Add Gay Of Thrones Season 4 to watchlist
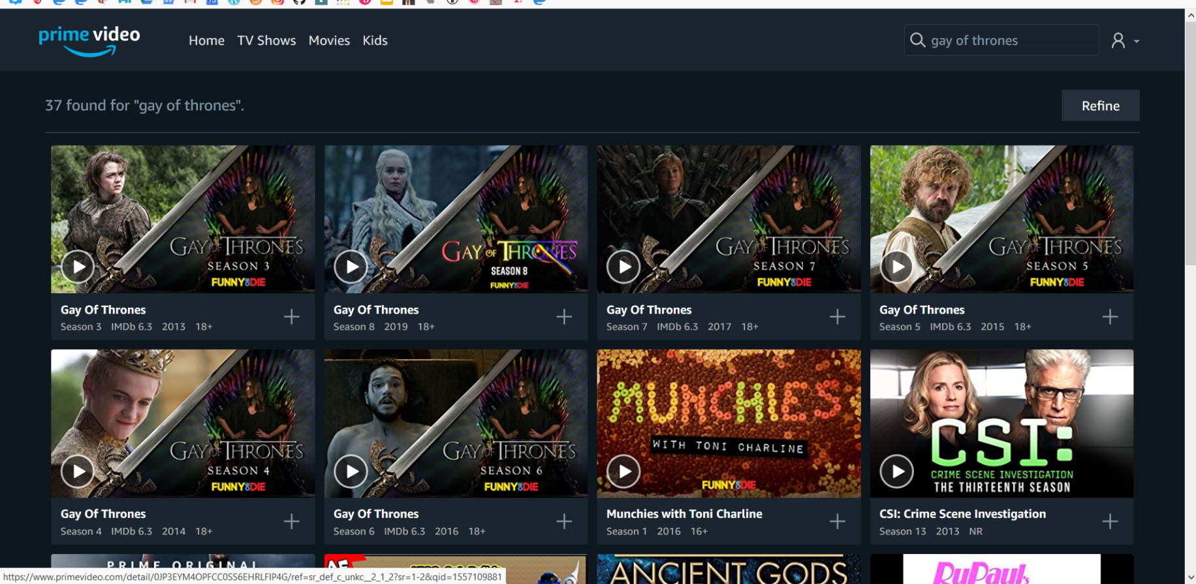The width and height of the screenshot is (1196, 584). coord(292,521)
